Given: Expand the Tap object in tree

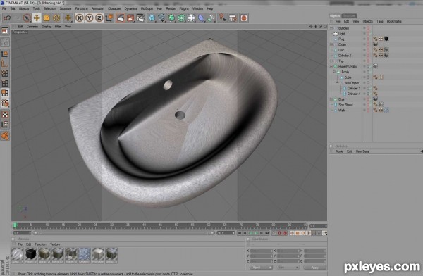Looking at the screenshot, I should 331,61.
